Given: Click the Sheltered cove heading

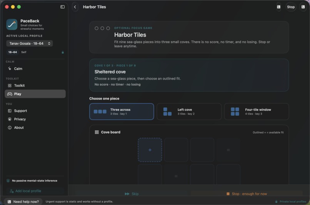Looking at the screenshot, I should pos(110,72).
